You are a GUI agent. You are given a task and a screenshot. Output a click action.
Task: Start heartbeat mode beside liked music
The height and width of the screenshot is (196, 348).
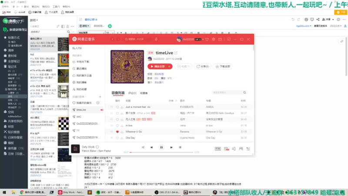pyautogui.click(x=97, y=103)
